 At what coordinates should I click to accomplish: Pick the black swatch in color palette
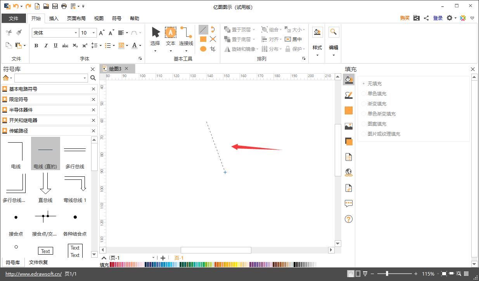295,264
